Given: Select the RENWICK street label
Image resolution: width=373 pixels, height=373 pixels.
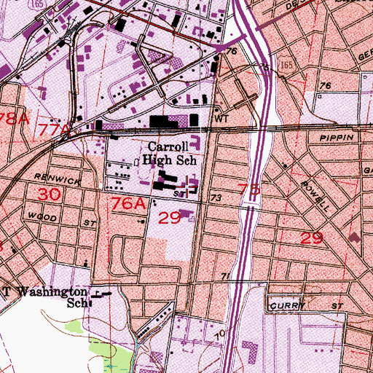Looking at the screenshot, I should (58, 179).
